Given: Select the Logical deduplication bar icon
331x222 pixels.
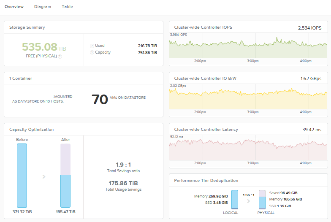Looking at the screenshot, I should tap(235, 199).
